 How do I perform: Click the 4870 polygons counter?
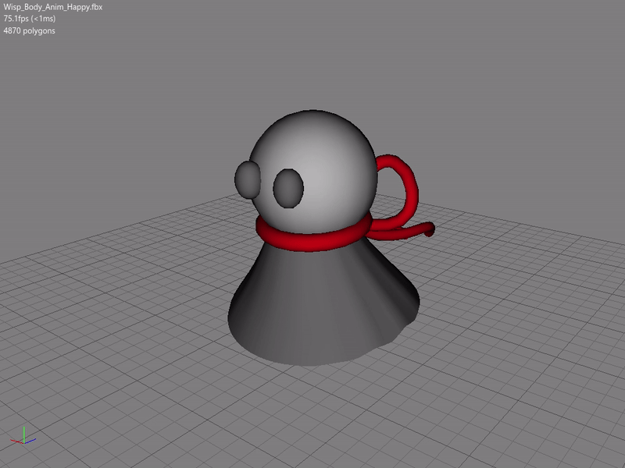pyautogui.click(x=30, y=30)
